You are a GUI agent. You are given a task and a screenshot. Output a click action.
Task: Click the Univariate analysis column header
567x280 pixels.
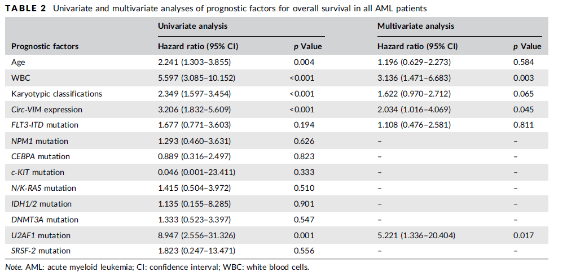(192, 26)
